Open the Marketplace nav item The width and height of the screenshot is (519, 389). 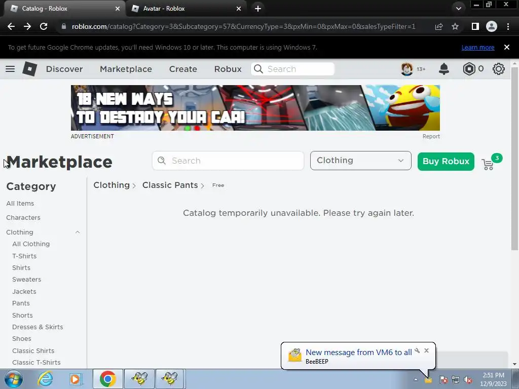[x=126, y=69]
